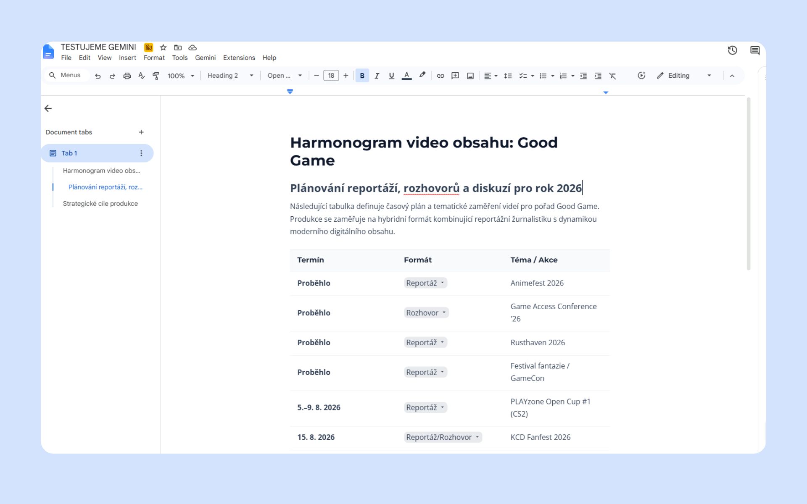Open the comments panel icon
The image size is (807, 504).
[x=755, y=50]
